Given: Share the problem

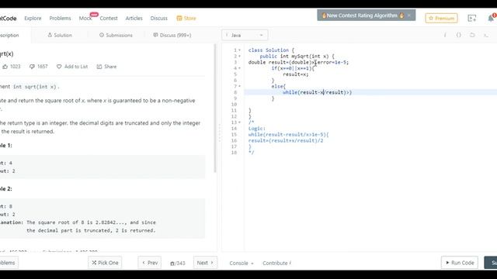Looking at the screenshot, I should point(106,67).
